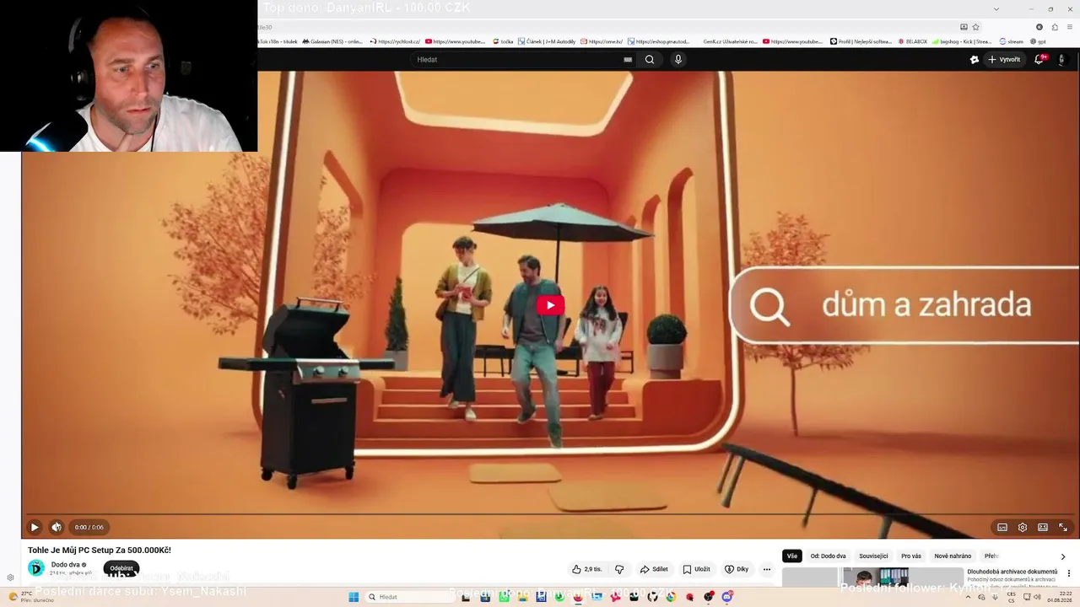The width and height of the screenshot is (1080, 607).
Task: Toggle subtitles in the video player
Action: click(x=1002, y=528)
